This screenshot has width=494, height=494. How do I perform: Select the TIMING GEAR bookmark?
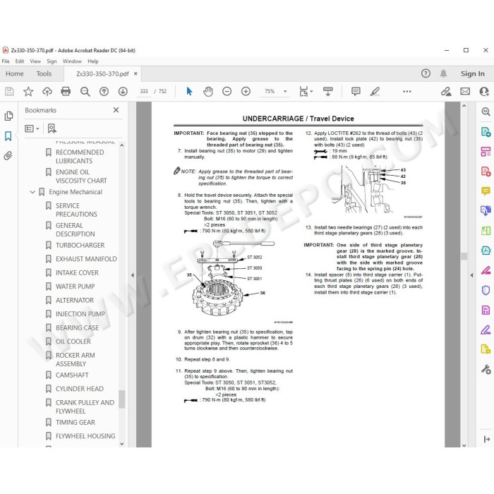coord(76,422)
